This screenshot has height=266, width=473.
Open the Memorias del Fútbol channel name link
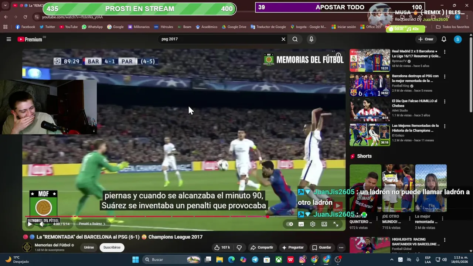pos(52,245)
